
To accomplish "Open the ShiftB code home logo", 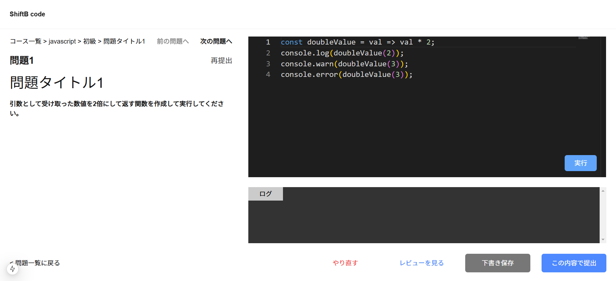I will (27, 14).
